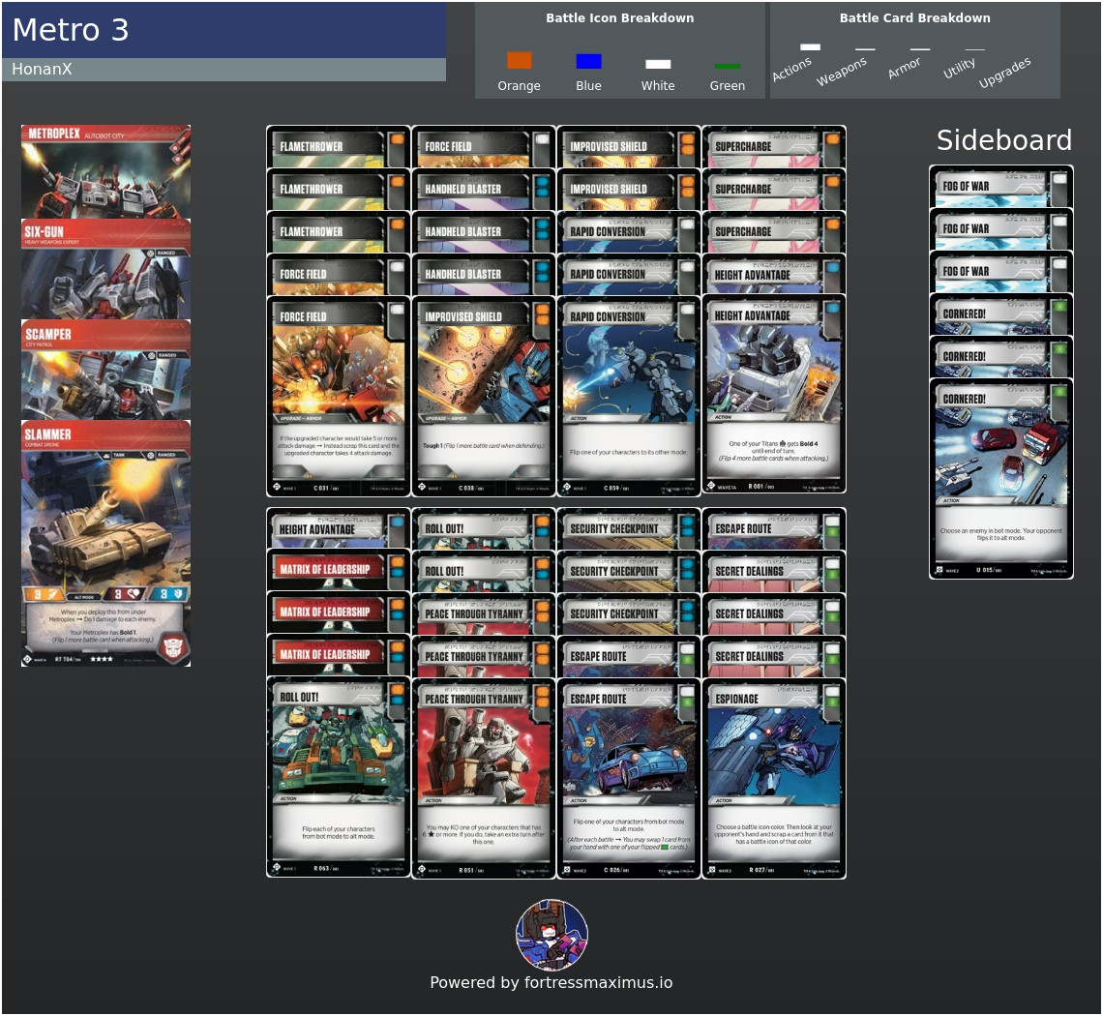1103x1016 pixels.
Task: Click the Metro 3 deck title
Action: [x=71, y=30]
